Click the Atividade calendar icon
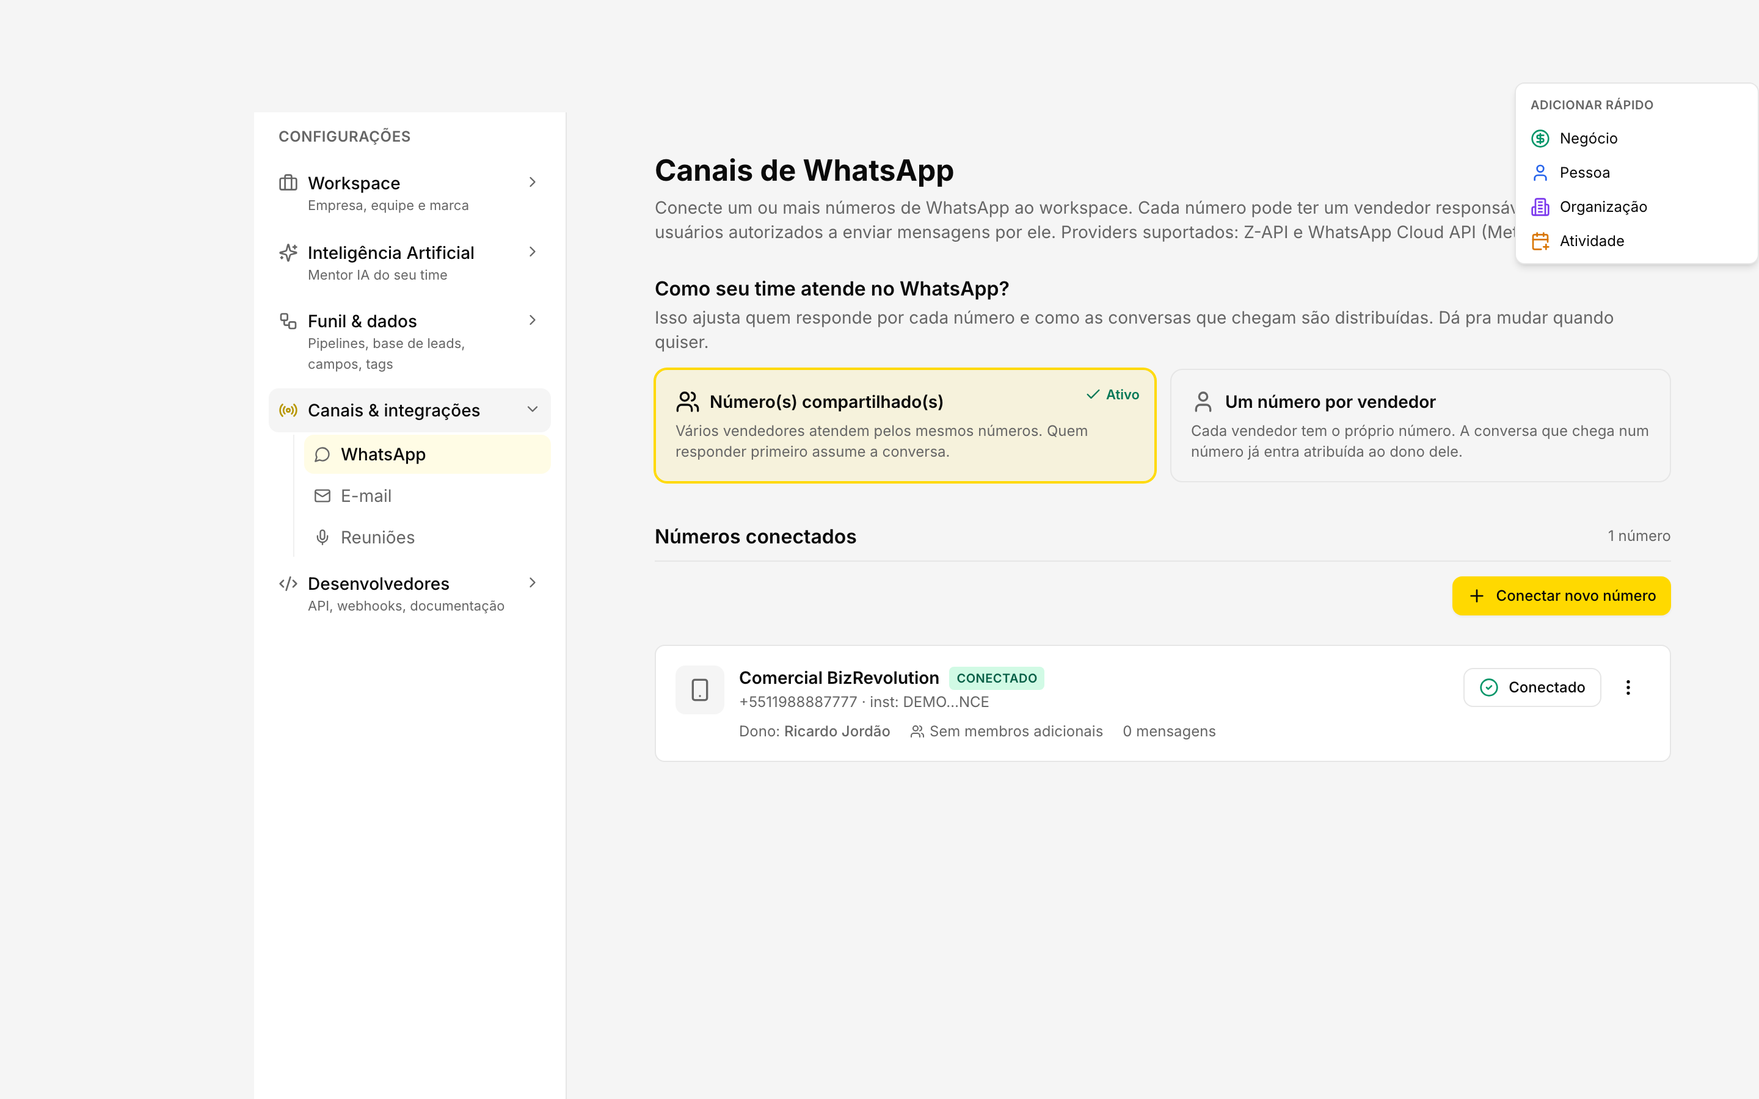This screenshot has width=1759, height=1099. (1540, 241)
